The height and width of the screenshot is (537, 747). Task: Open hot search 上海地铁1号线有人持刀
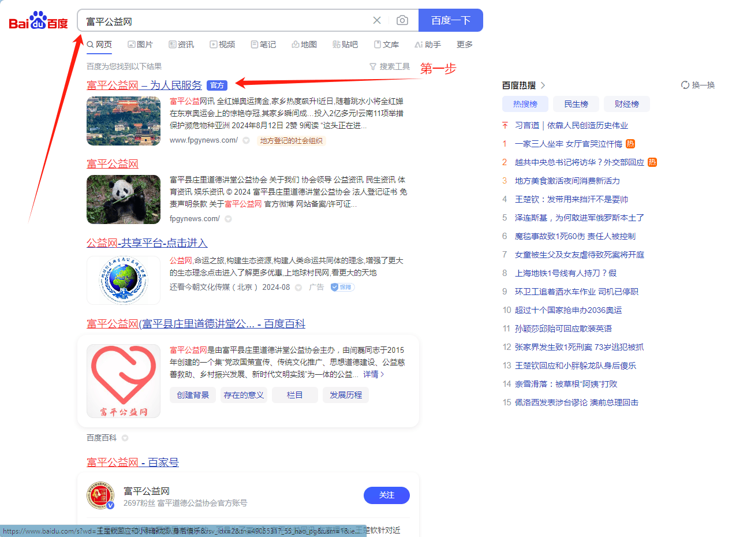click(566, 273)
